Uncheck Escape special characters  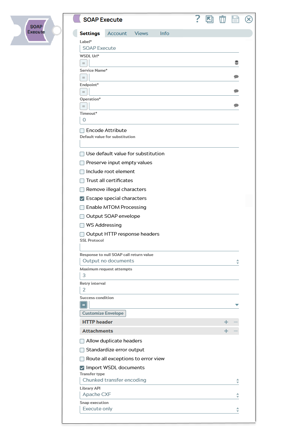(x=82, y=199)
